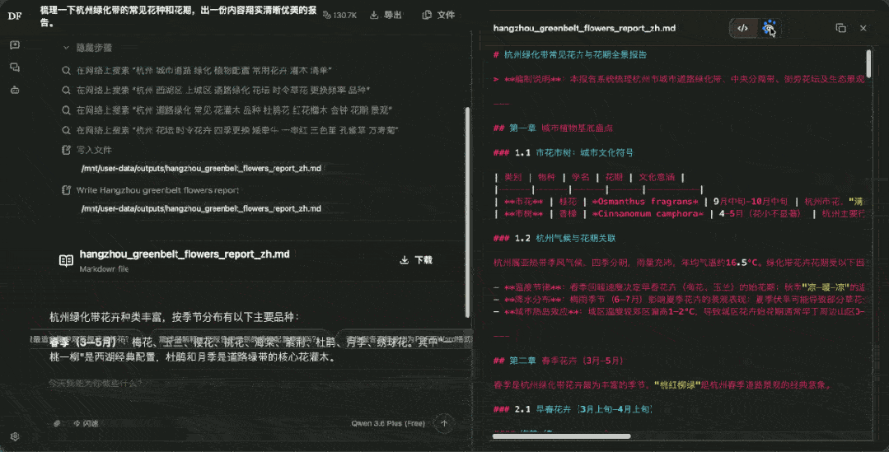
Task: Open the 文件 files panel
Action: coord(439,15)
